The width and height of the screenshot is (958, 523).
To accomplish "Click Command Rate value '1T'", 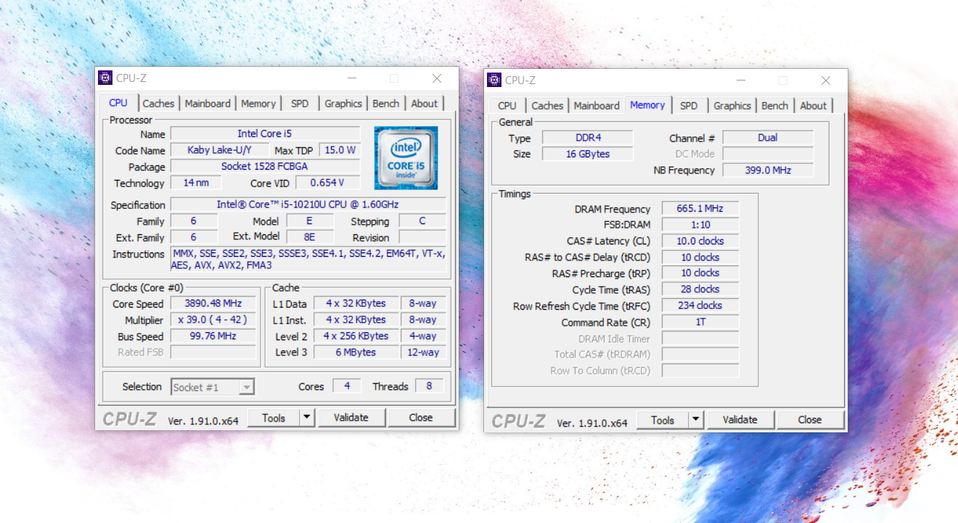I will [700, 322].
